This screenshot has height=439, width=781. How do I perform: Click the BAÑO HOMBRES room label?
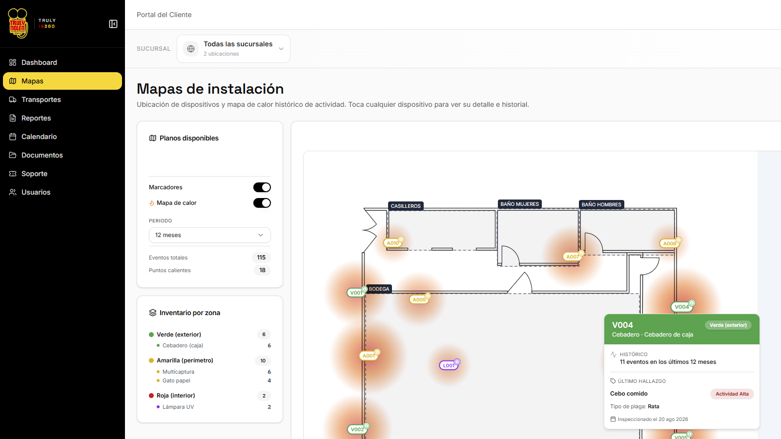click(601, 204)
